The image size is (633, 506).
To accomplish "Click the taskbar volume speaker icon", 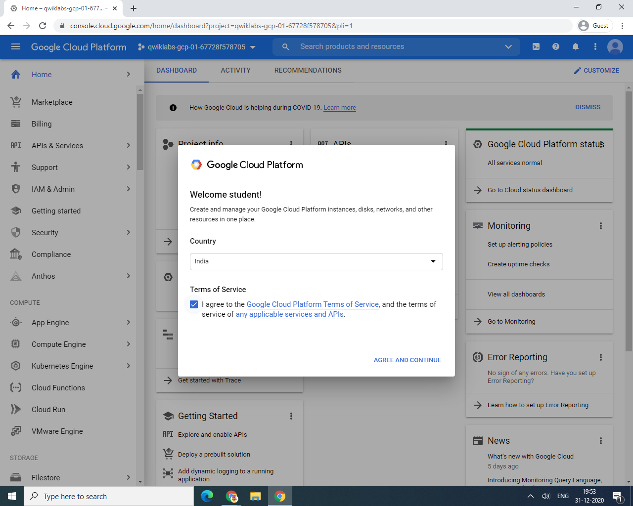I will [546, 496].
